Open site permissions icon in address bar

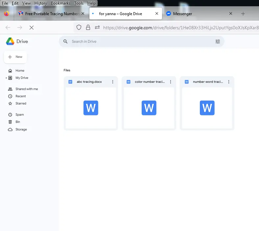coord(97,27)
